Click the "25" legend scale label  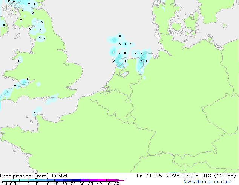(x=73, y=183)
